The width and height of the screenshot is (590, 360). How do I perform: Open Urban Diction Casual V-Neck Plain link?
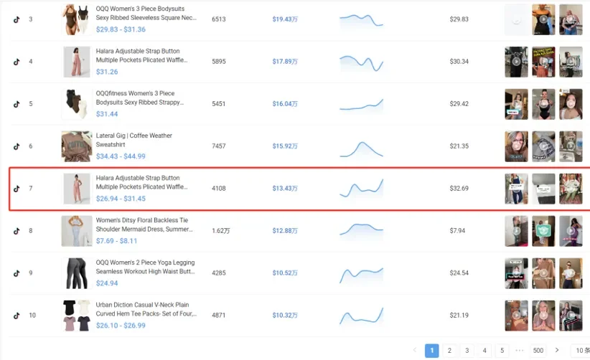(146, 309)
